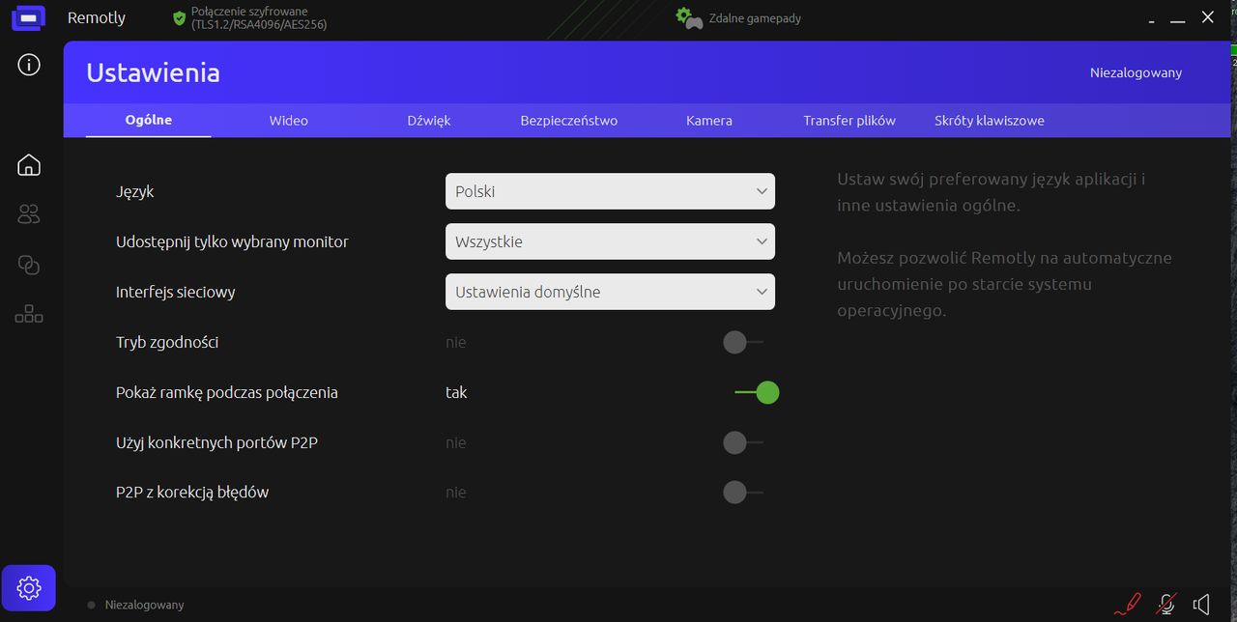Disable Pokaż ramkę podczas połączenia toggle
The width and height of the screenshot is (1237, 622).
757,392
